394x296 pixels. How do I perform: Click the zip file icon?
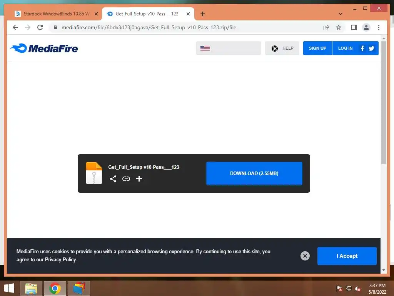point(94,173)
